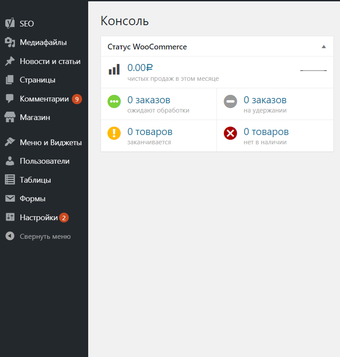Click the pushpin icon beside Новости и статьи
340x357 pixels.
(x=10, y=61)
